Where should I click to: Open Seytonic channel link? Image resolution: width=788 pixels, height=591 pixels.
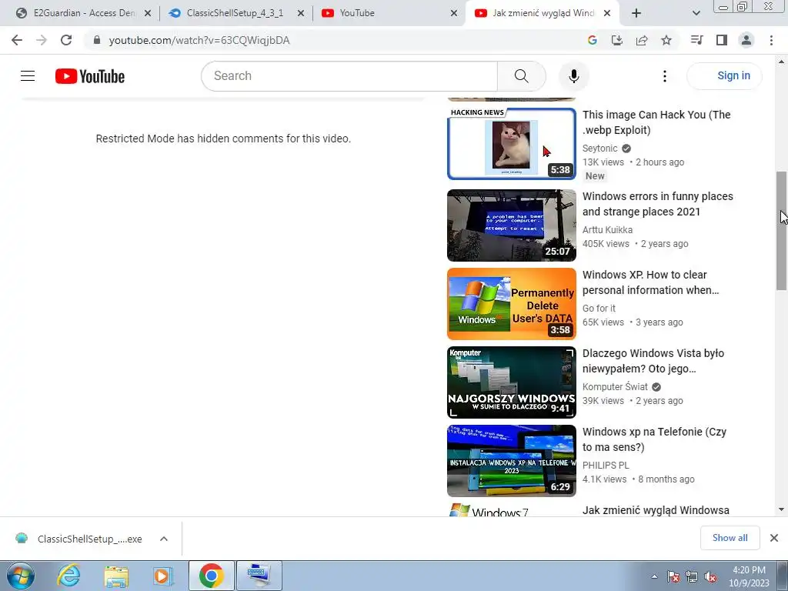coord(599,149)
